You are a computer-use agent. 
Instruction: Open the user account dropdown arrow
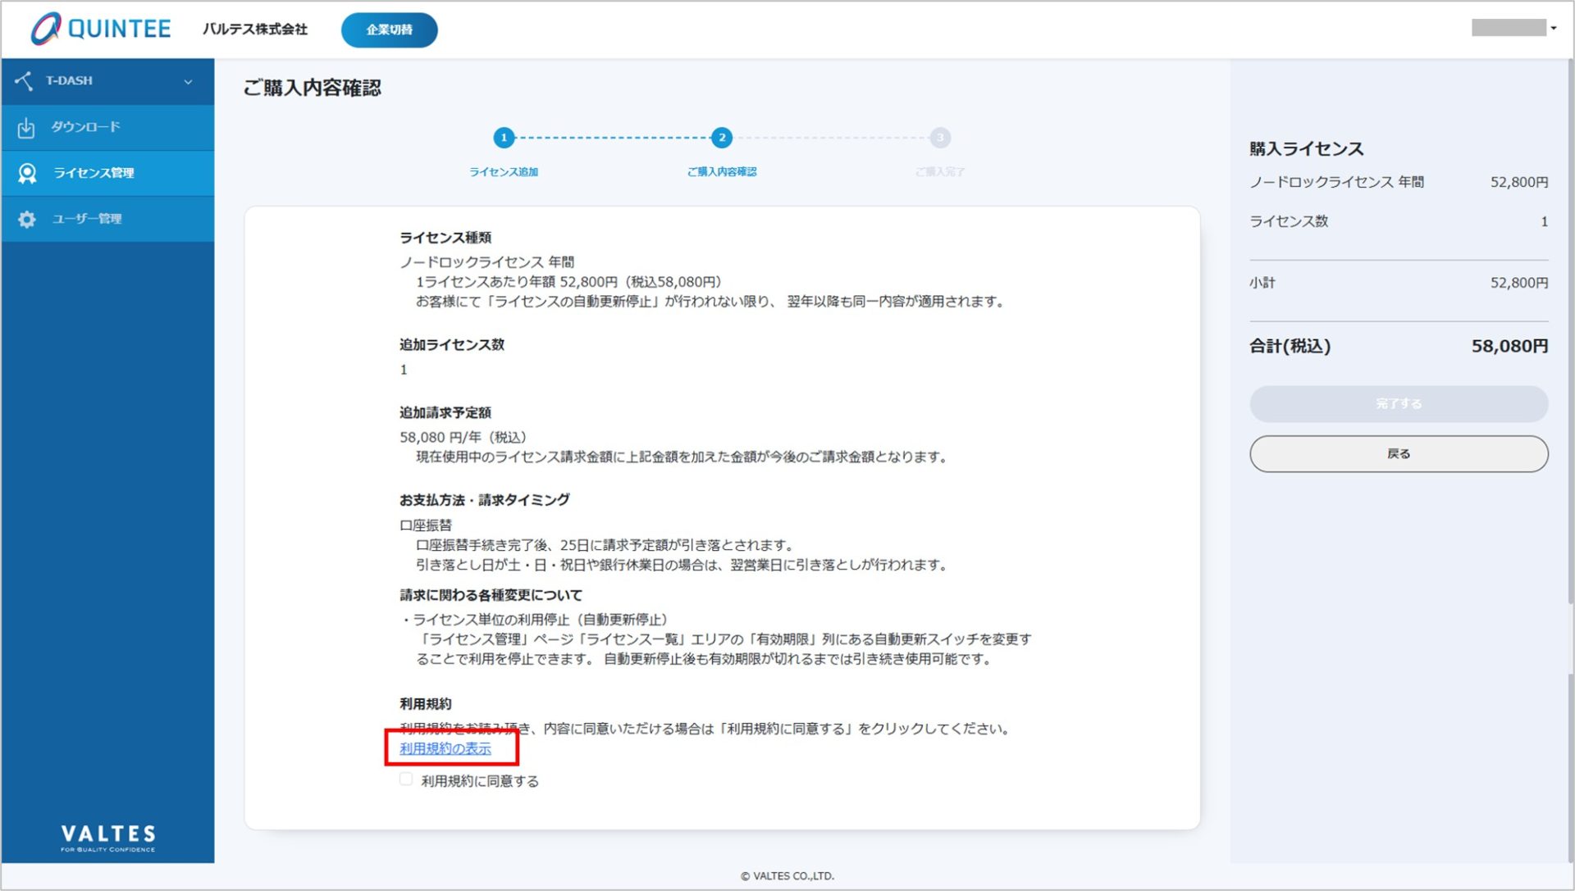point(1553,29)
